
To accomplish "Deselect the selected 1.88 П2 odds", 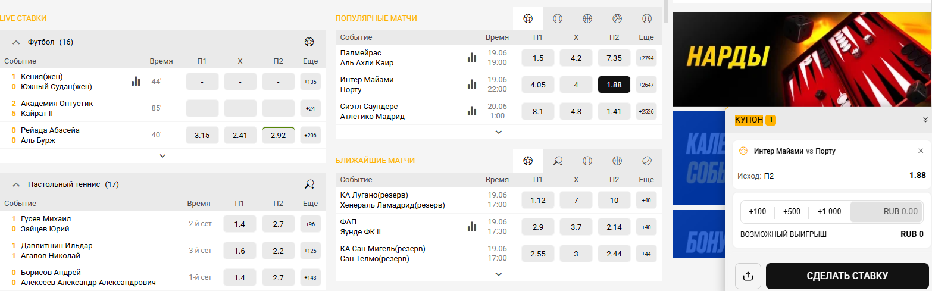I will (614, 85).
